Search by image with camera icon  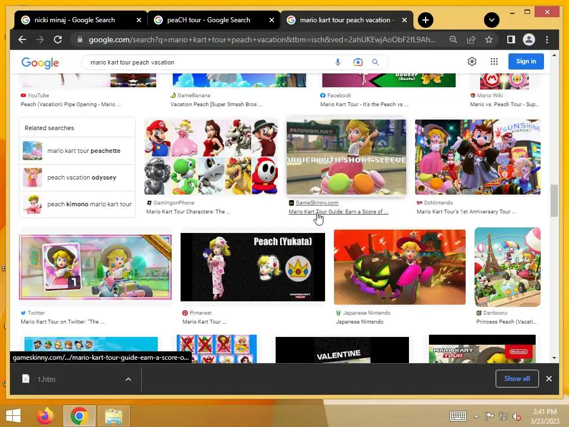(358, 62)
